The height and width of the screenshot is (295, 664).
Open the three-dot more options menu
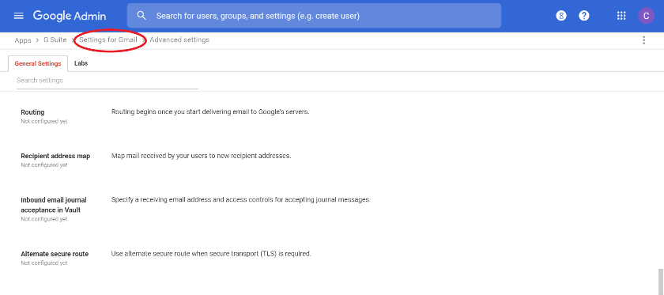(643, 40)
